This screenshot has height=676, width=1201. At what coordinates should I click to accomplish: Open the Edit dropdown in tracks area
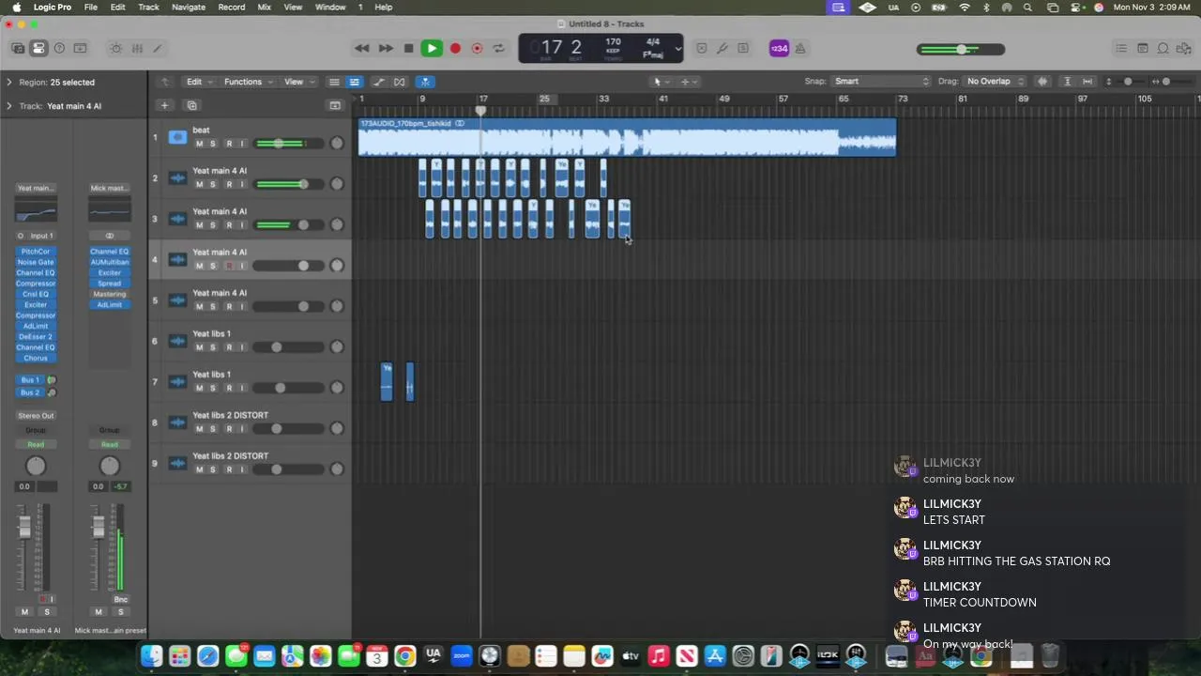[x=198, y=82]
